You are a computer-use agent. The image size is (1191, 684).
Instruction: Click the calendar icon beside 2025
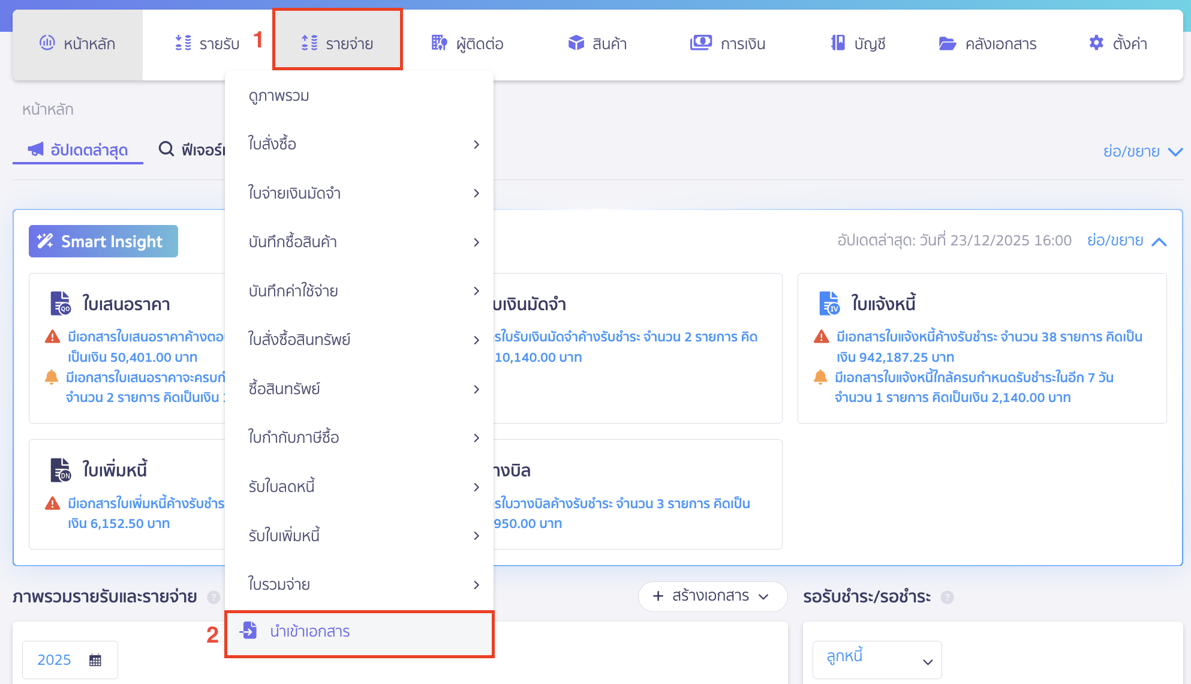pyautogui.click(x=95, y=660)
